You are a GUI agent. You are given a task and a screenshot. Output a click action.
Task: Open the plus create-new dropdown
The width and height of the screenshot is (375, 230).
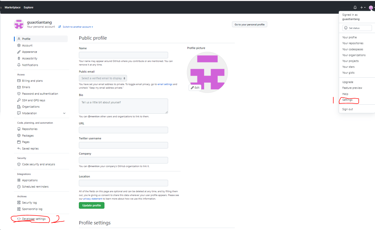point(363,7)
